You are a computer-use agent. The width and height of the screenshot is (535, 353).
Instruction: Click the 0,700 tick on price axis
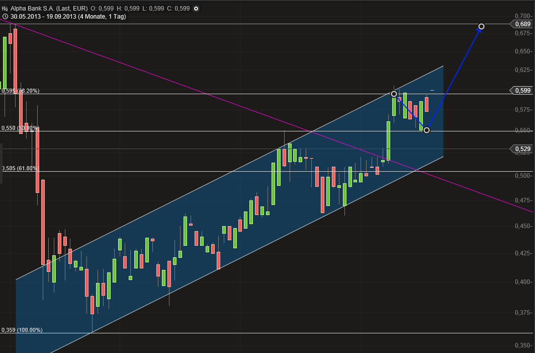click(x=523, y=17)
